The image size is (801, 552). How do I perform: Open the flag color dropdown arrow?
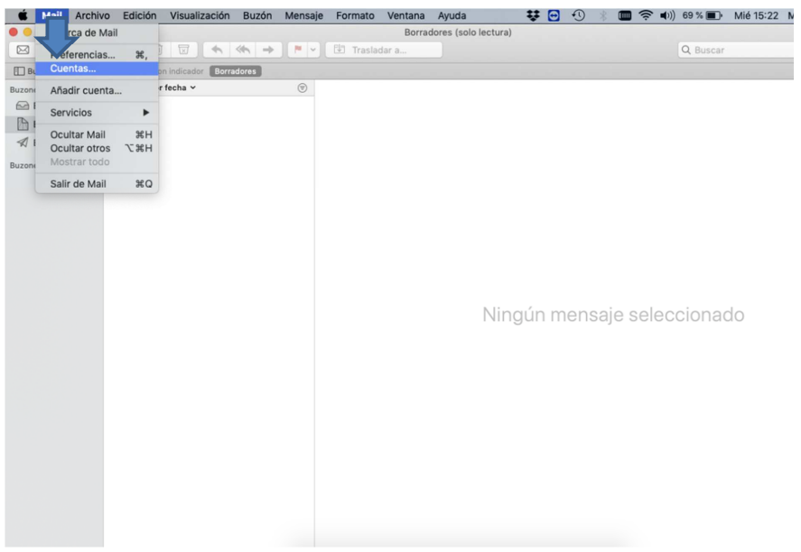[312, 50]
